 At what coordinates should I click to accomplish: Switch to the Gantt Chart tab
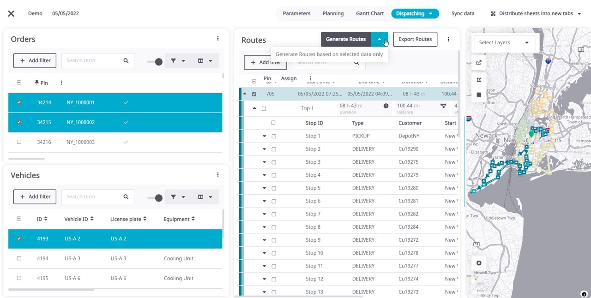tap(369, 13)
